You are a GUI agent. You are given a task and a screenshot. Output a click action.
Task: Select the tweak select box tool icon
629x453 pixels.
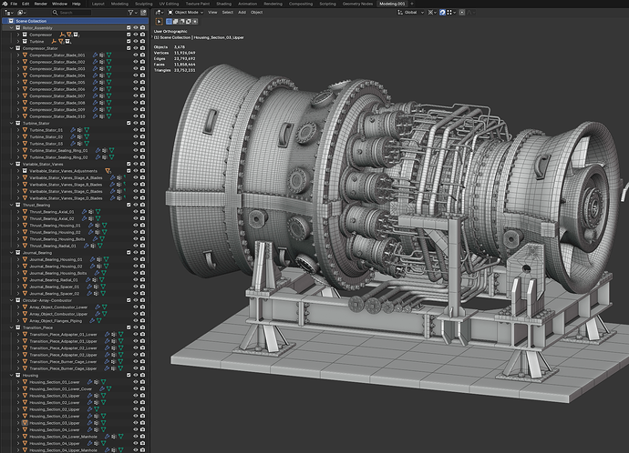click(160, 22)
